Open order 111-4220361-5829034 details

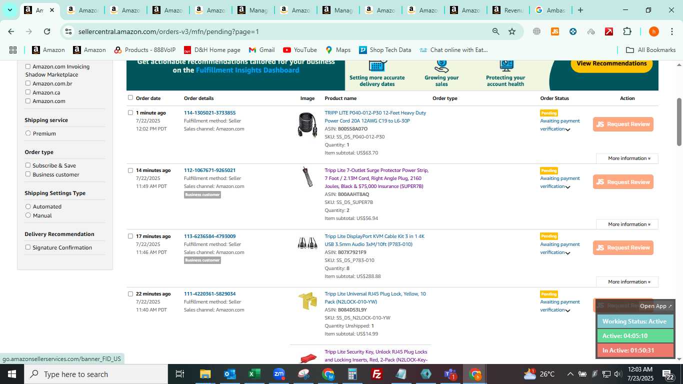pyautogui.click(x=209, y=294)
